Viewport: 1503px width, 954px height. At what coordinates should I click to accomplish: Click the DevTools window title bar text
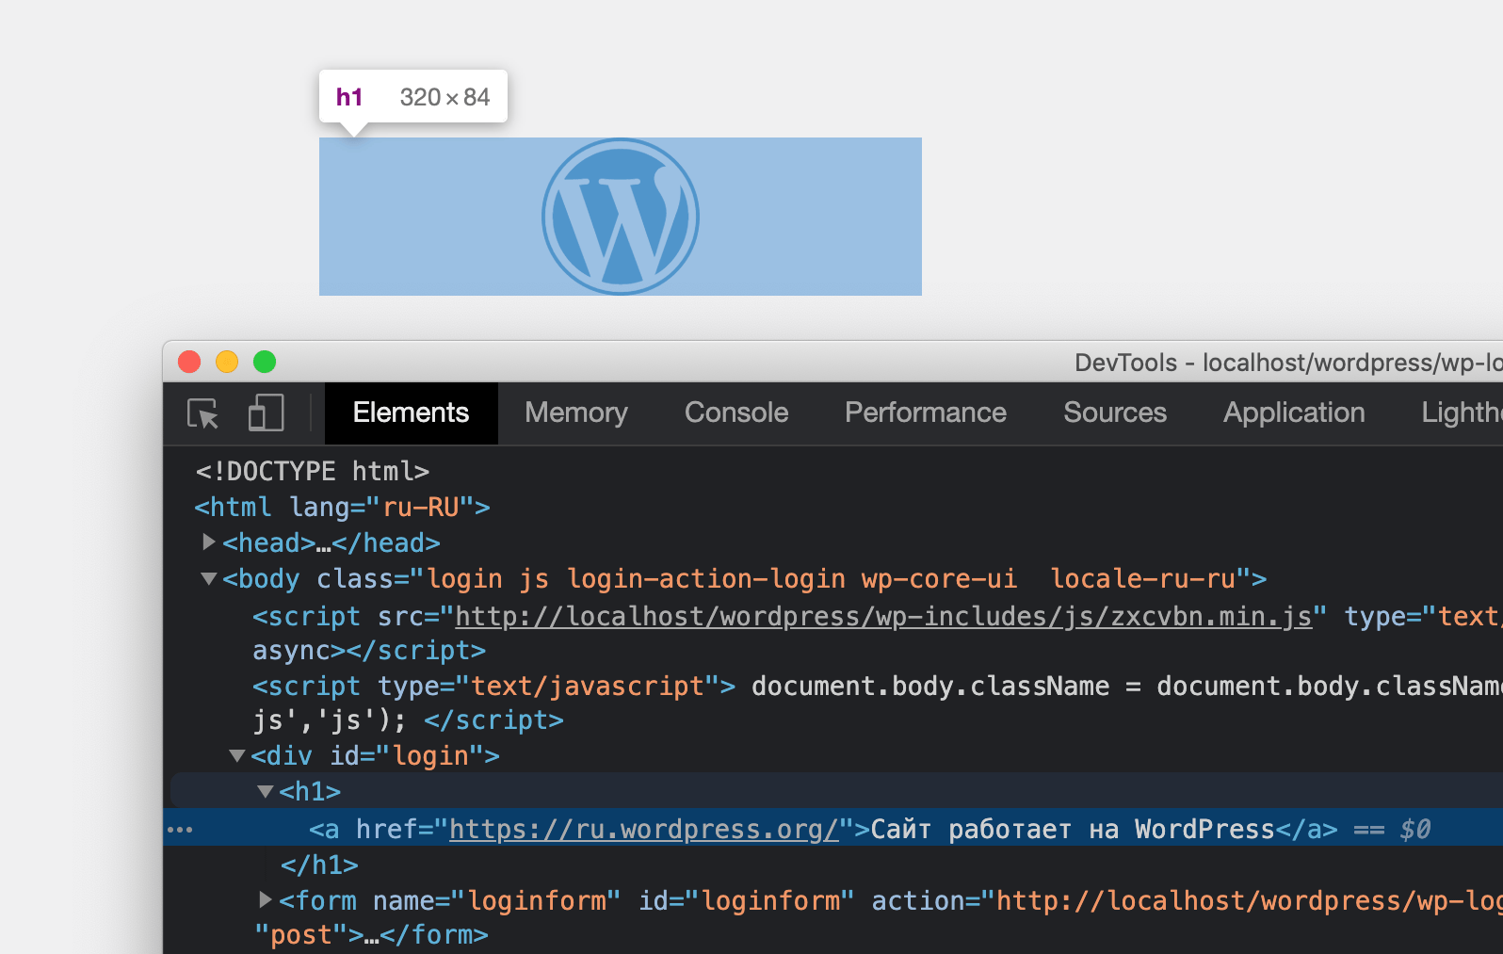click(x=1288, y=363)
